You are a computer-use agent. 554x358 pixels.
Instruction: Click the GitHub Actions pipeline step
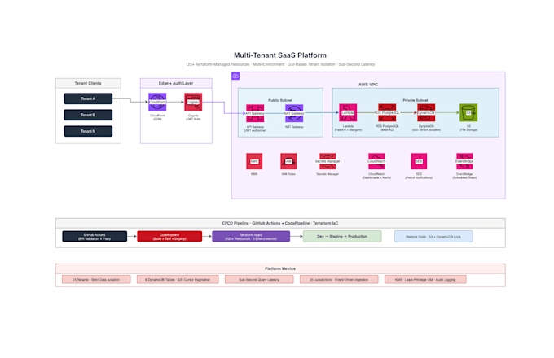95,236
